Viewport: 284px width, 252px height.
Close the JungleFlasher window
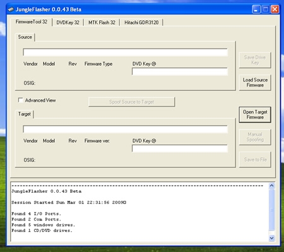pos(275,9)
